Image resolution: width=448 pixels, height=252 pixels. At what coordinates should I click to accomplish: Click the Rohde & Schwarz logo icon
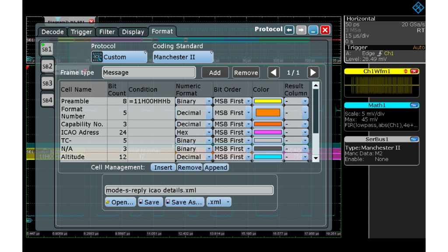pos(418,7)
